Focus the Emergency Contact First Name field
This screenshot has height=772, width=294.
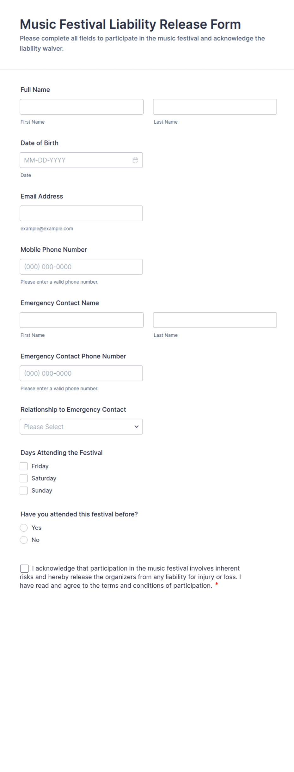(81, 320)
